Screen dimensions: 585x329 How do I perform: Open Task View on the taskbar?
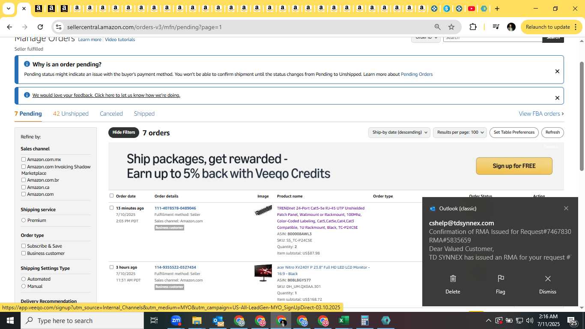coord(154,320)
